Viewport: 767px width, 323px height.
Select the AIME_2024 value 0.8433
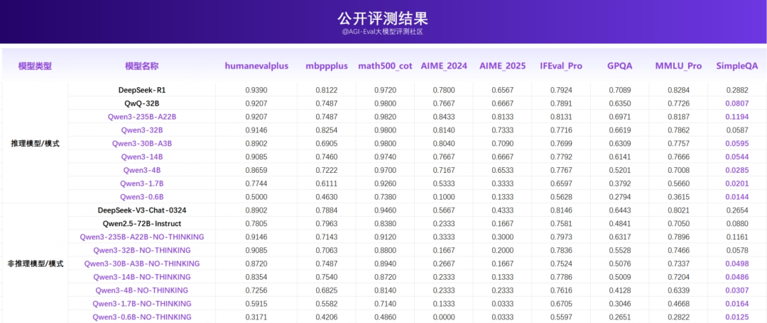tap(444, 117)
